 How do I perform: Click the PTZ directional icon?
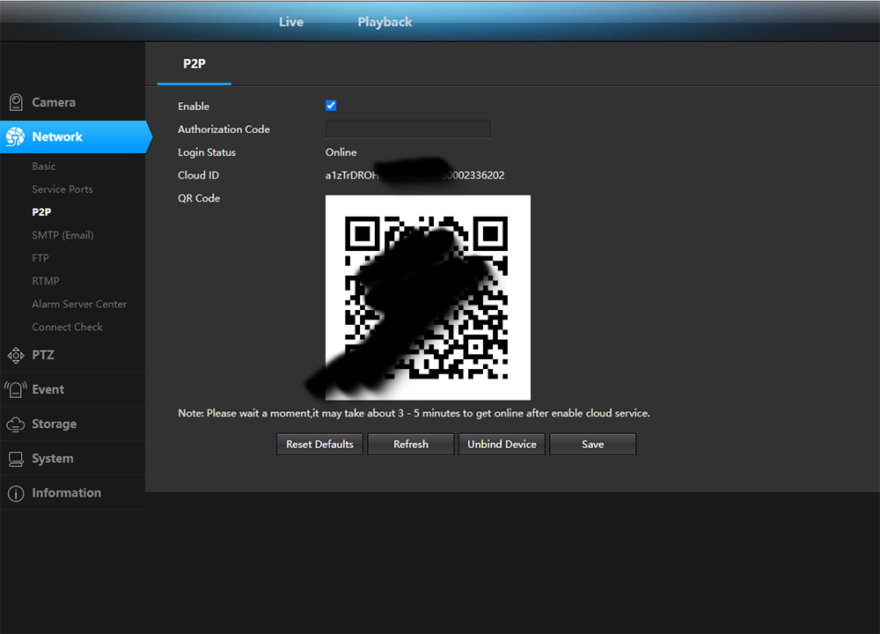tap(16, 356)
